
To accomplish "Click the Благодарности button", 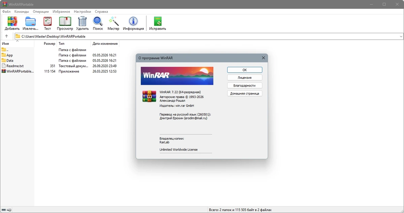I will pos(245,85).
